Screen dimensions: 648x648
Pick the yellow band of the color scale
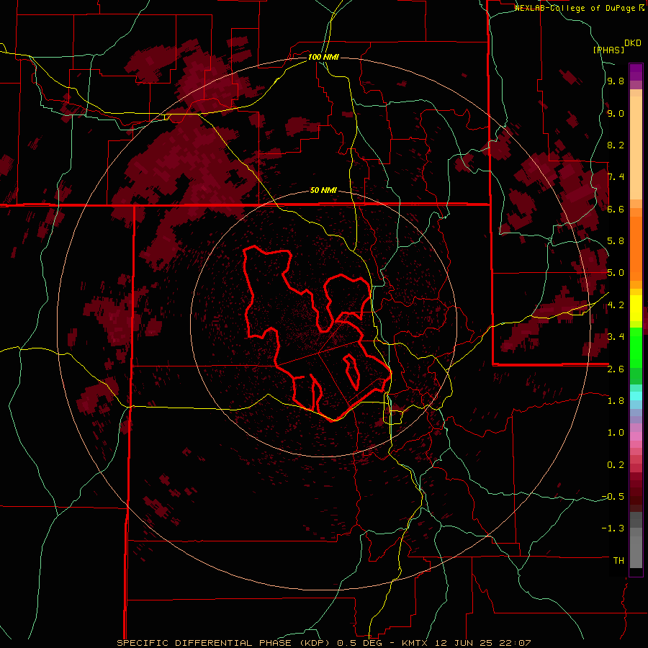coord(636,308)
